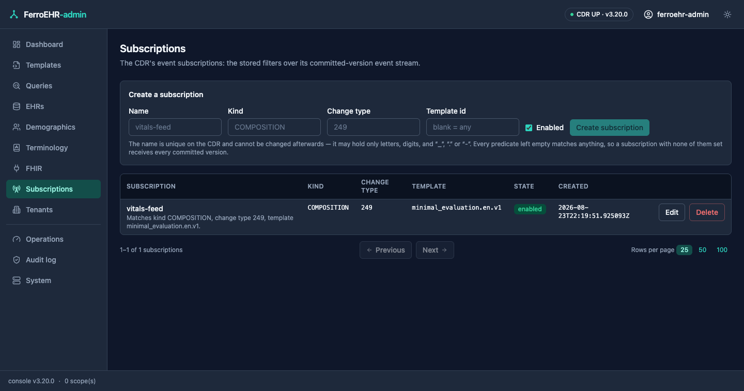Click the COMPOSITION kind cell
Viewport: 744px width, 391px height.
328,208
